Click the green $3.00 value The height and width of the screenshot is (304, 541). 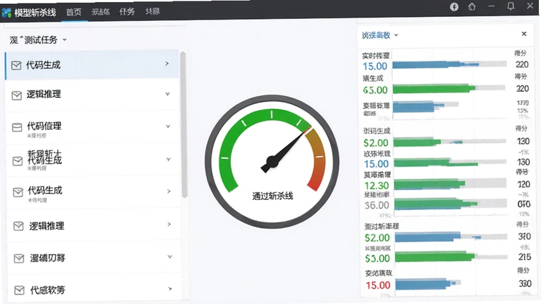point(377,259)
